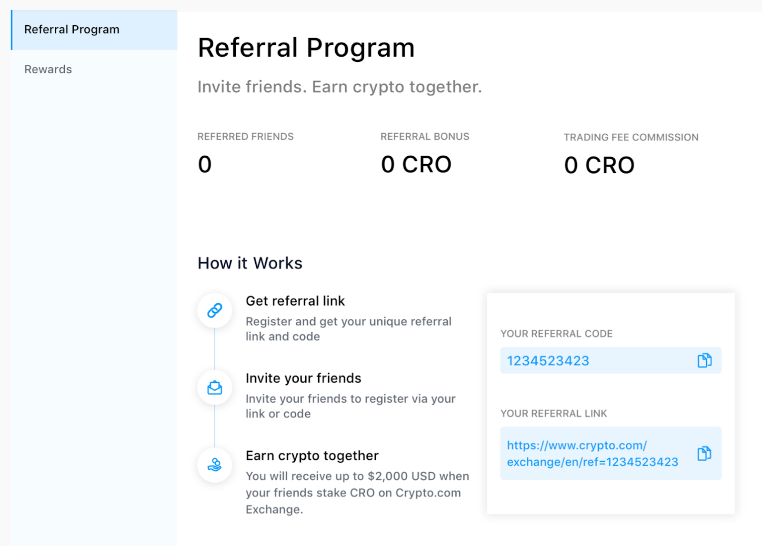
Task: Copy the referral code using copy icon
Action: [704, 360]
